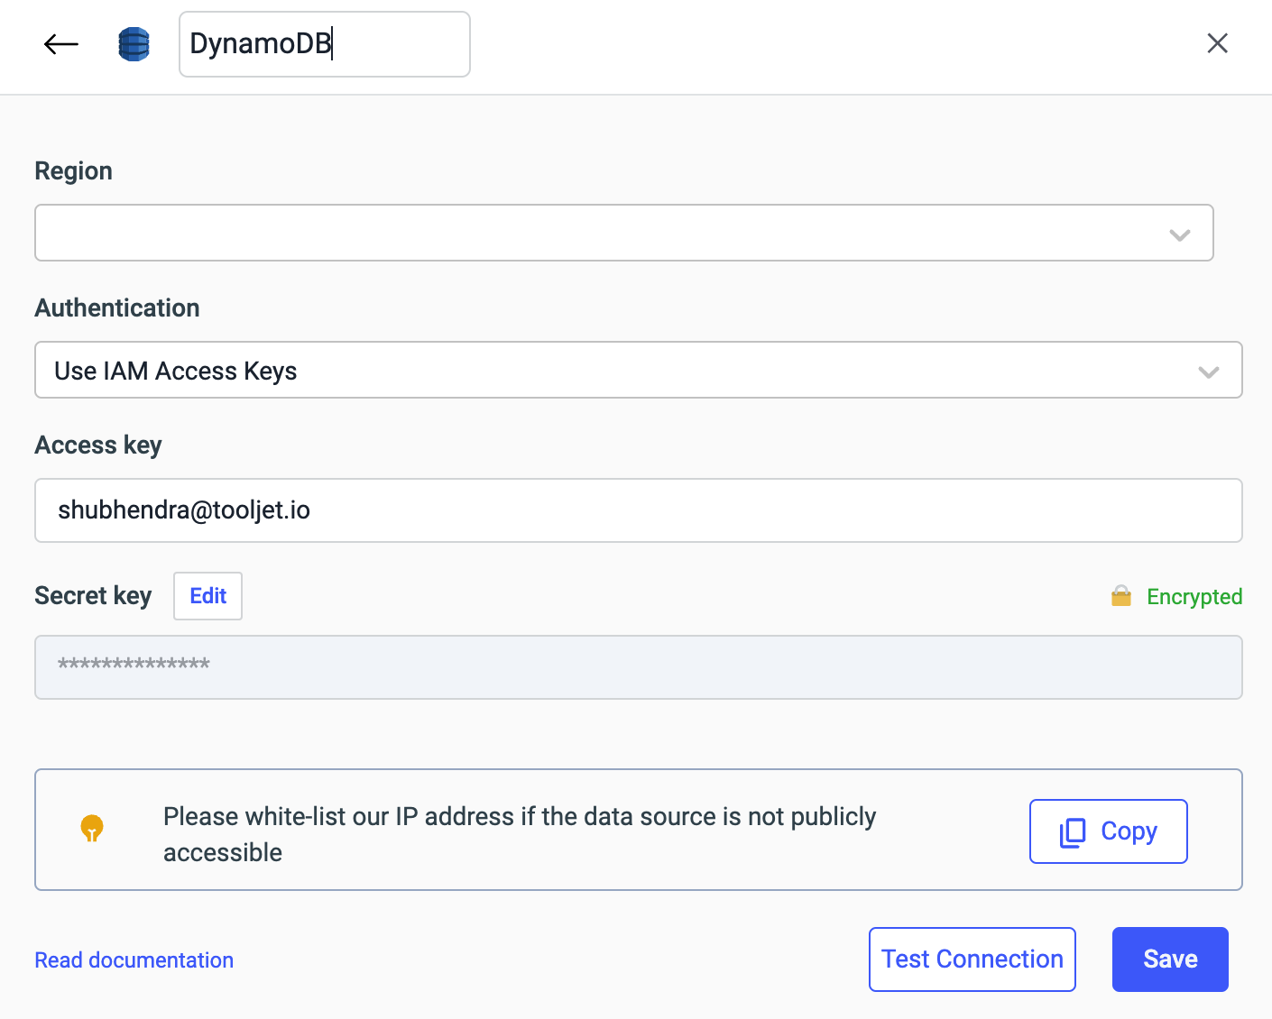Open the Authentication dropdown arrow
Viewport: 1272px width, 1019px height.
tap(1208, 372)
